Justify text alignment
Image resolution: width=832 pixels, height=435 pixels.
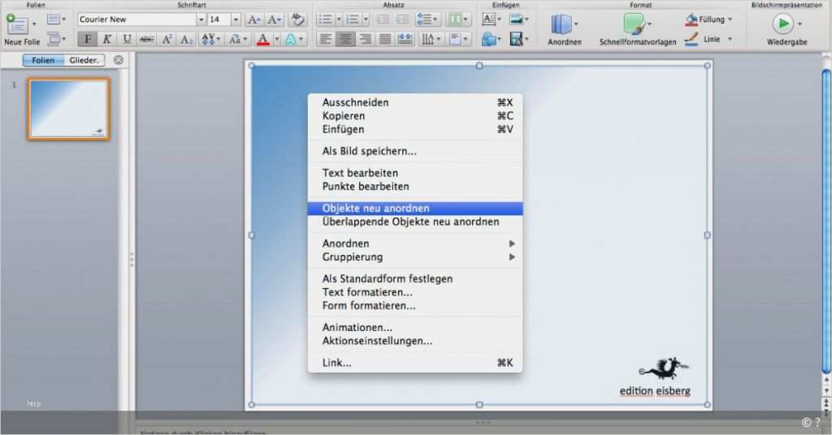[x=384, y=39]
